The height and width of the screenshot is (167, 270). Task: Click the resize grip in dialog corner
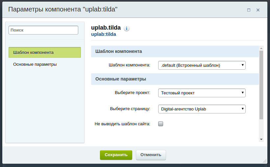[265, 161]
